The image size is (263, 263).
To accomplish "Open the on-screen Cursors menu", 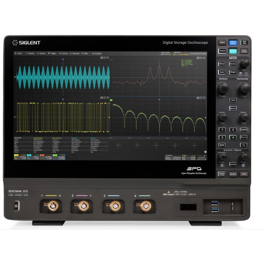I will tap(63, 53).
